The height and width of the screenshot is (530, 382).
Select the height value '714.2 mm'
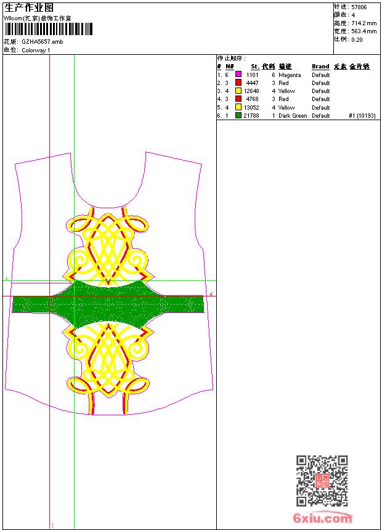pyautogui.click(x=364, y=23)
